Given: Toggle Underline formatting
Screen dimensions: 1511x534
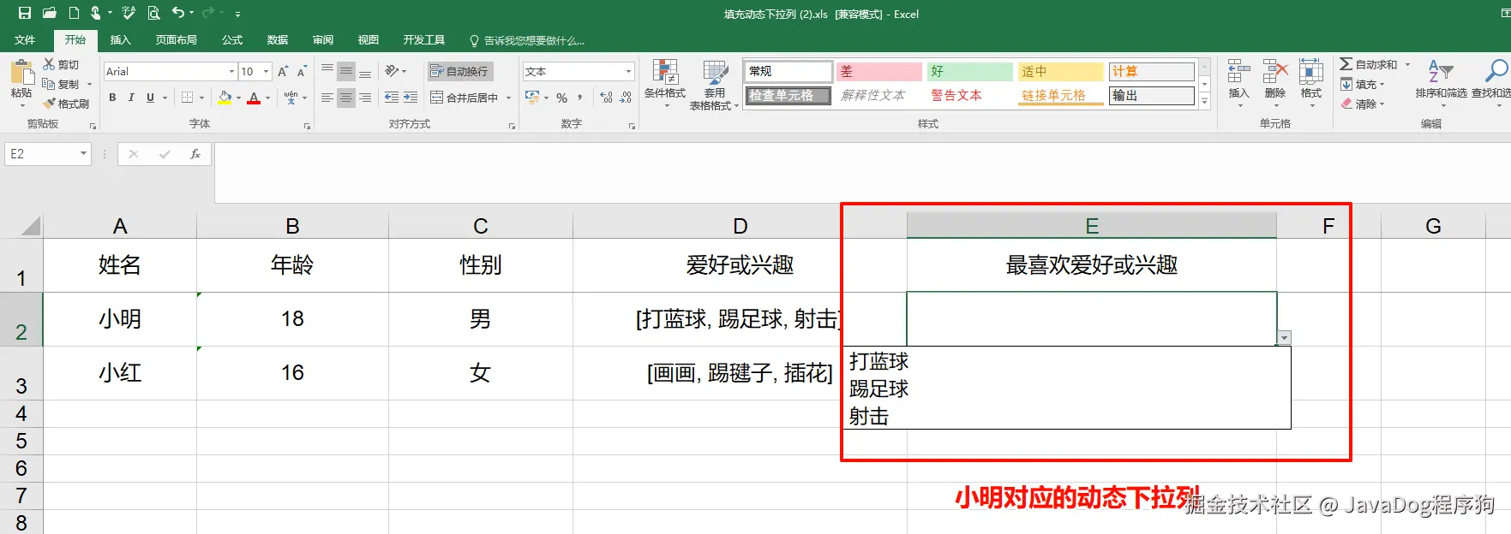Looking at the screenshot, I should pyautogui.click(x=150, y=98).
